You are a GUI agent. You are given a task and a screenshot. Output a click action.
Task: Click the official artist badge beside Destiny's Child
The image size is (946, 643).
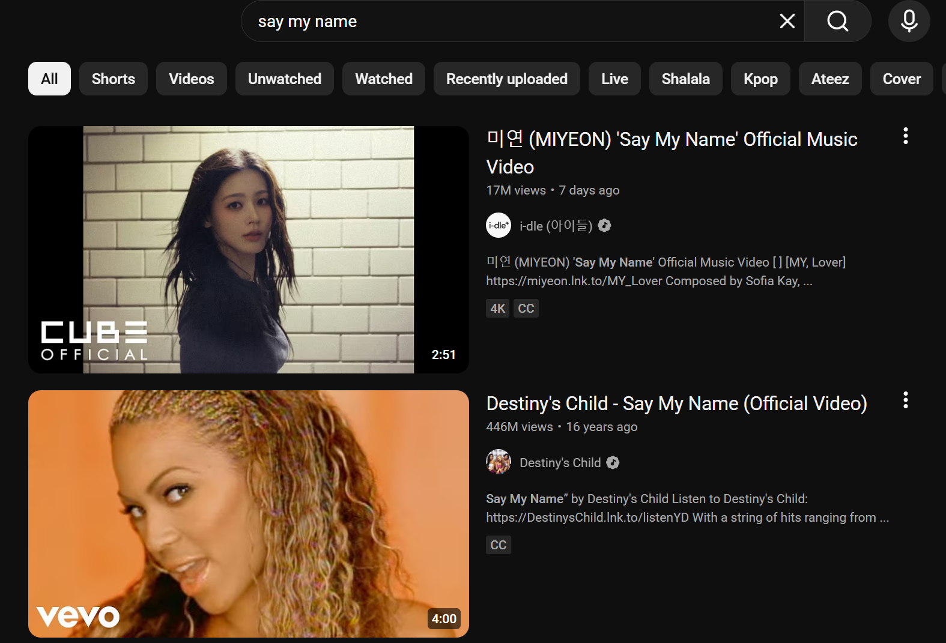(613, 462)
